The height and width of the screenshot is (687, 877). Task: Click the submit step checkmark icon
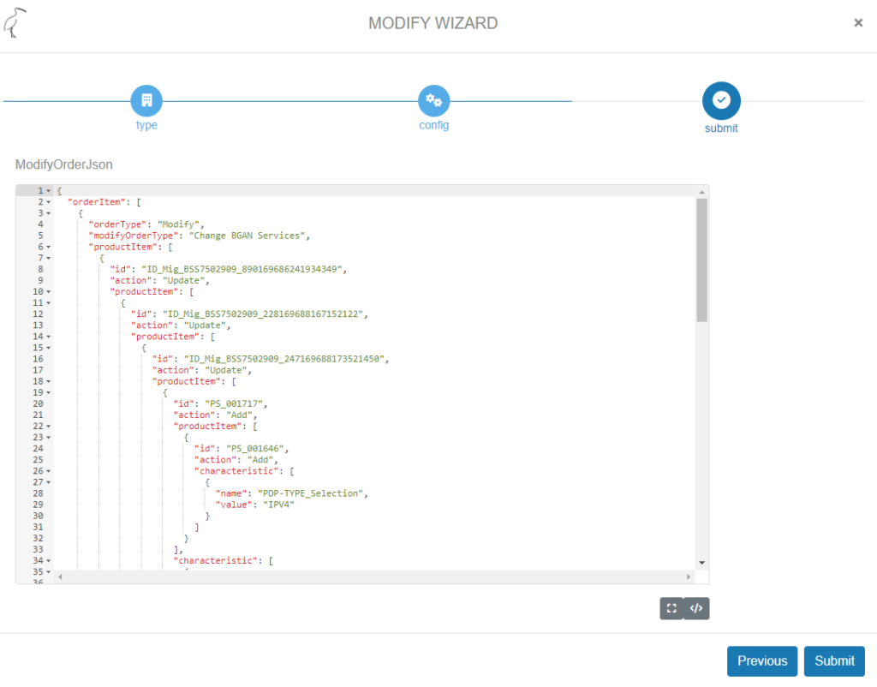tap(721, 101)
